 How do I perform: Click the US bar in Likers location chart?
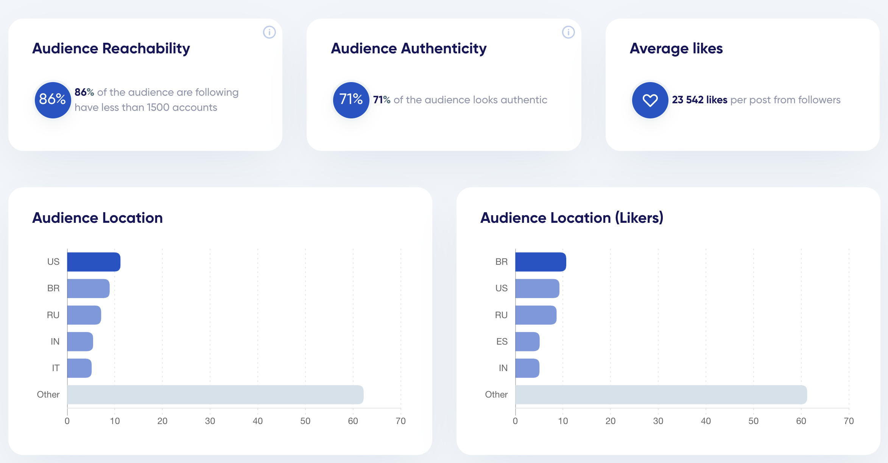click(537, 288)
